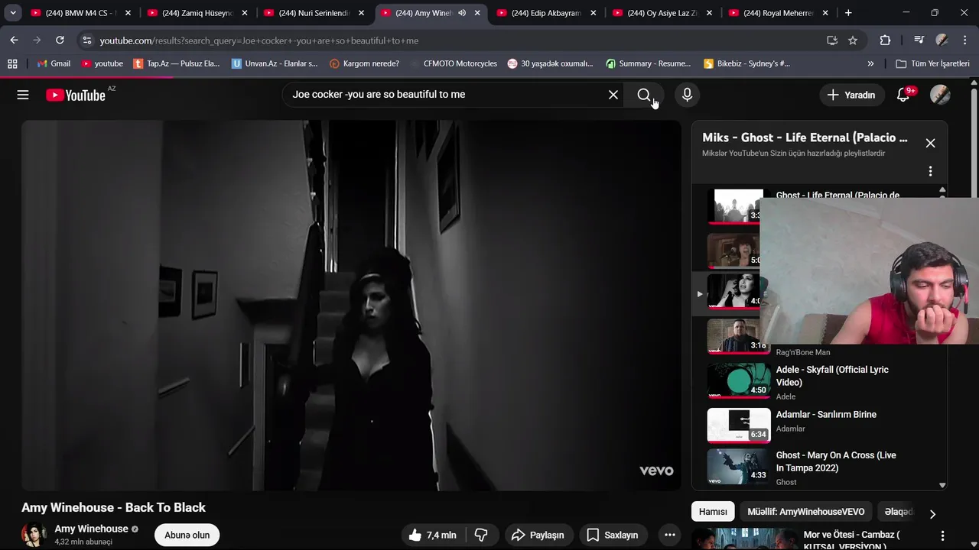The image size is (979, 550).
Task: Open the CFMOTO Motorcycles bookmark
Action: coord(454,63)
